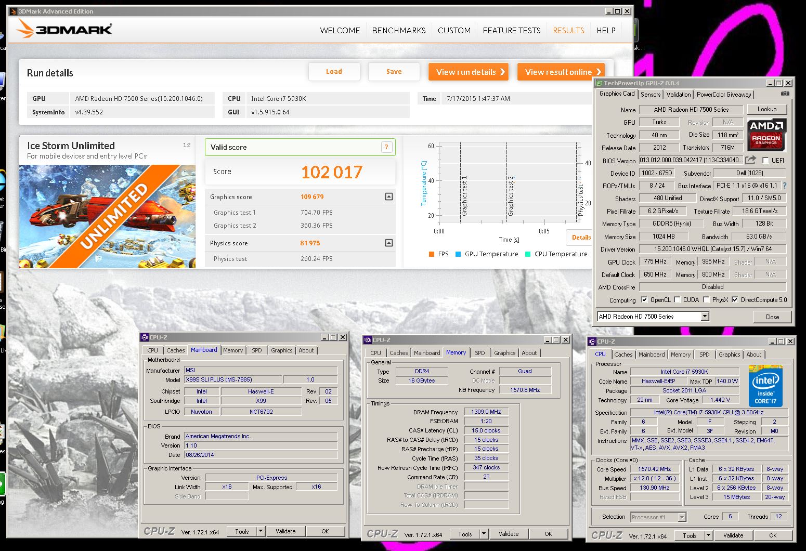
Task: Toggle PhysX checkbox in GPU-Z
Action: 706,299
